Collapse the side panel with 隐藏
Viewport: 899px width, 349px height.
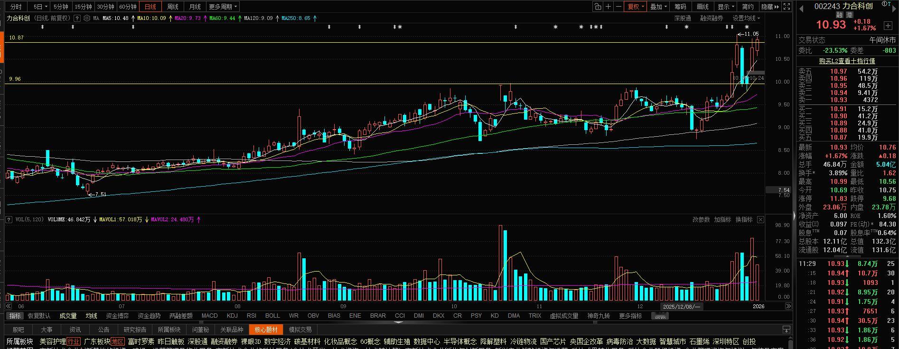pos(770,7)
